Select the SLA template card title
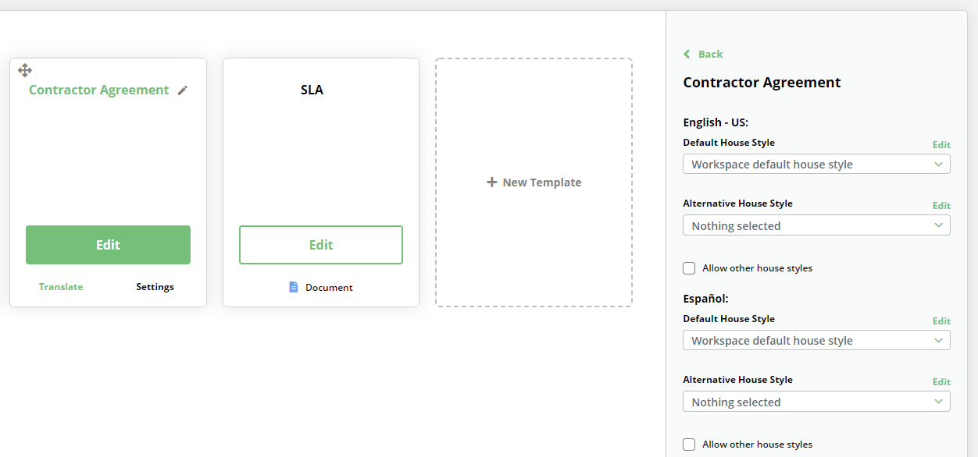Image resolution: width=978 pixels, height=457 pixels. (x=312, y=90)
